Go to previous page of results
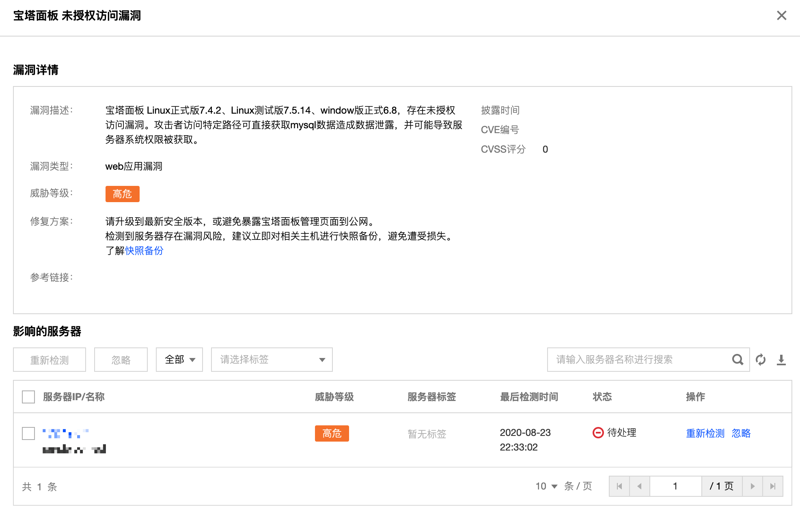The width and height of the screenshot is (800, 511). pyautogui.click(x=640, y=486)
